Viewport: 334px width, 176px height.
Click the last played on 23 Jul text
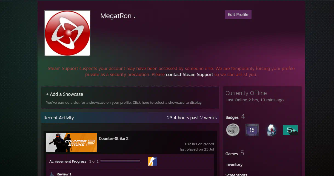(x=197, y=149)
